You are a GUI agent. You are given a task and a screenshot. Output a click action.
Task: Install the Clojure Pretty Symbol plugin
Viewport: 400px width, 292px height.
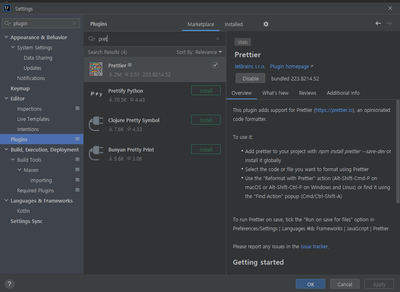point(206,120)
